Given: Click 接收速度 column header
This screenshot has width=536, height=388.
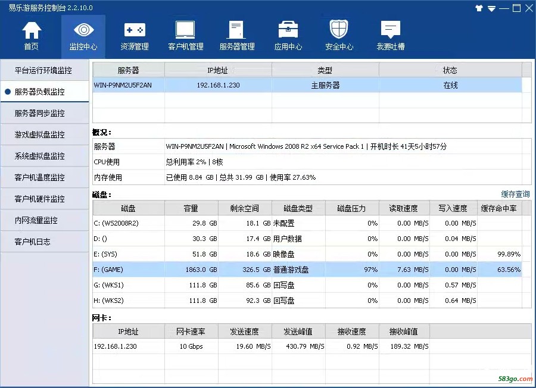Looking at the screenshot, I should tap(352, 331).
